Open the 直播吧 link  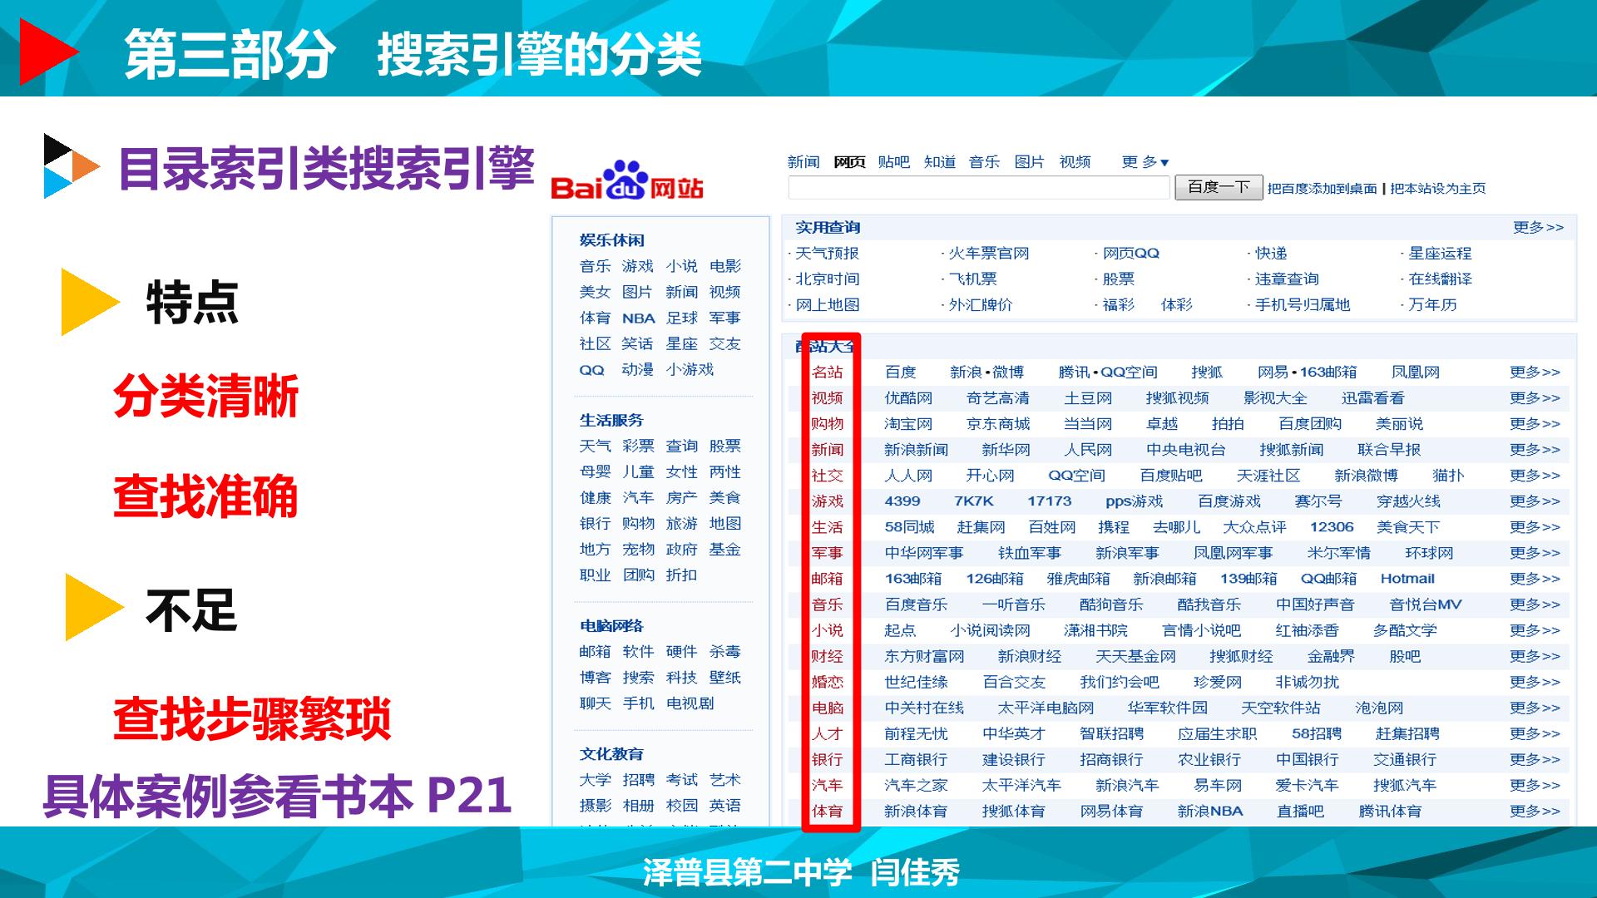[1301, 811]
